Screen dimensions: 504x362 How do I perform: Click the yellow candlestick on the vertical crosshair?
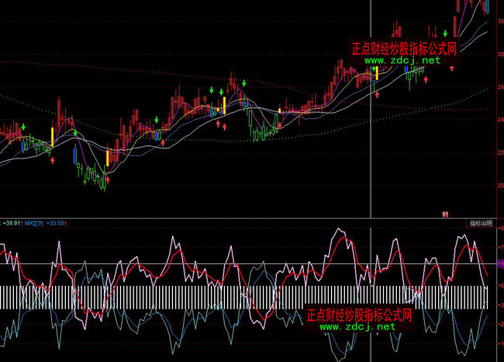click(377, 73)
